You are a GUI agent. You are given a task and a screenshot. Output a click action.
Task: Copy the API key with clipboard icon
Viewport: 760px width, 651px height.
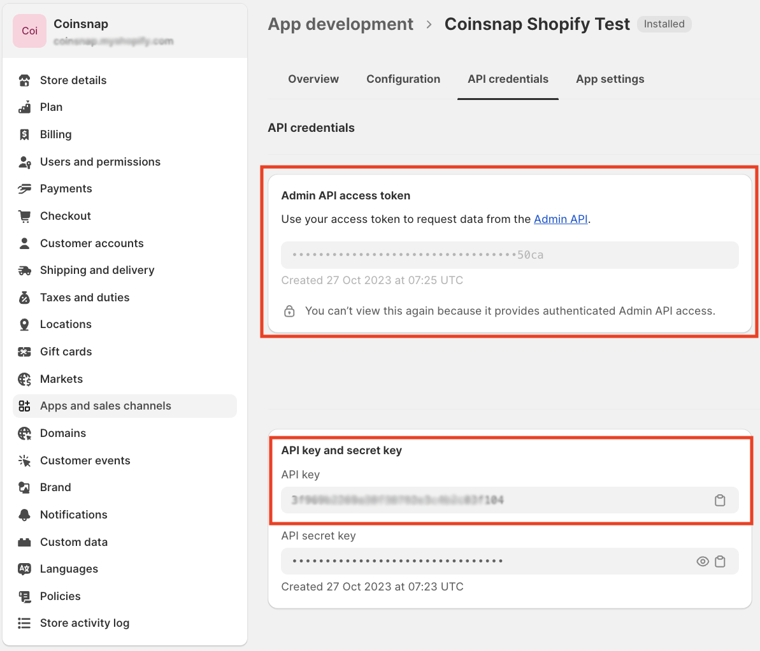click(720, 500)
